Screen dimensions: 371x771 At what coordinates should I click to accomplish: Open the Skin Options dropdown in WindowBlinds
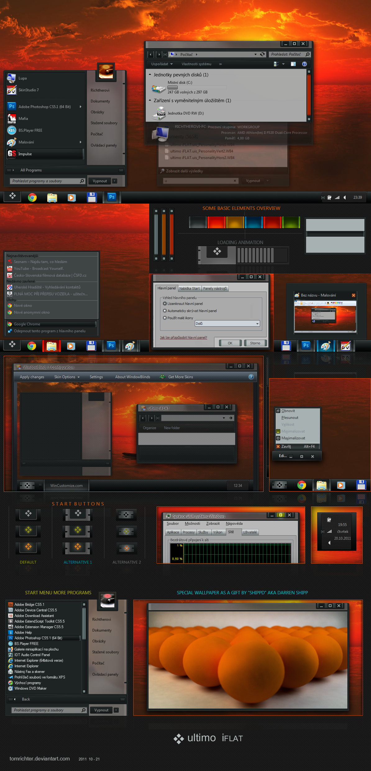tap(67, 377)
